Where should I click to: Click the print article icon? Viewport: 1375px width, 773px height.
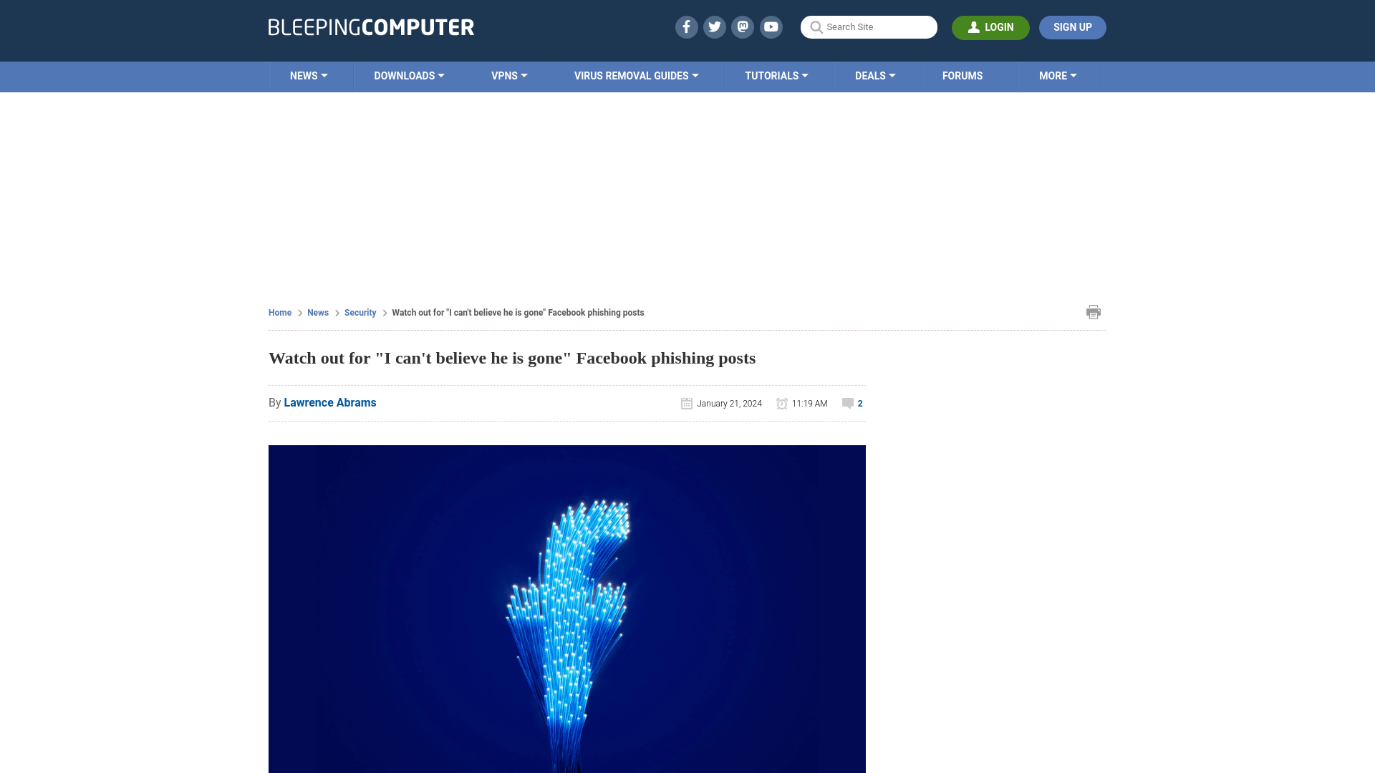tap(1094, 311)
